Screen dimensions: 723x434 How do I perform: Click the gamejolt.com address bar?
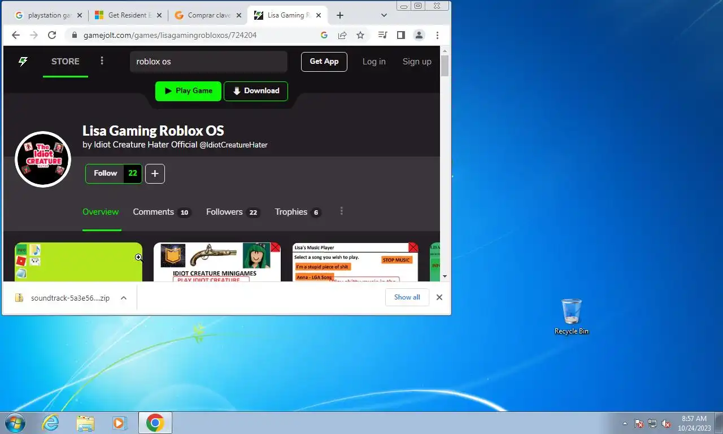tap(169, 35)
